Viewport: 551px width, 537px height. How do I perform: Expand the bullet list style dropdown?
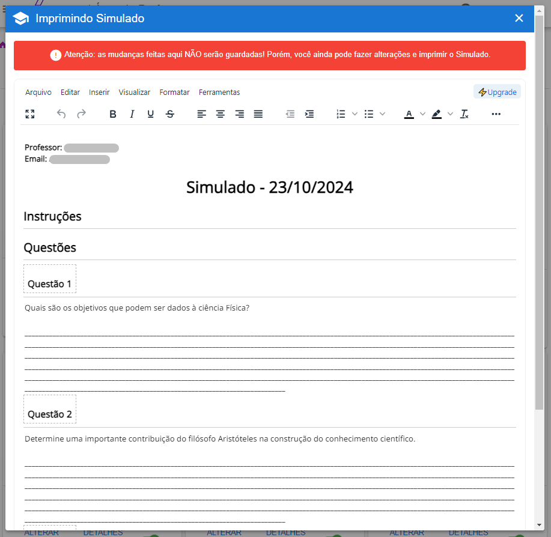click(382, 114)
